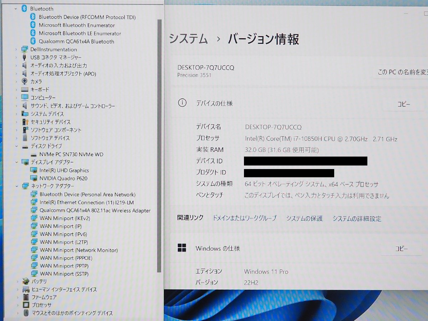Screen dimensions: 428x321
Task: Click the ソフトウェア コンポーネント icon
Action: point(25,130)
